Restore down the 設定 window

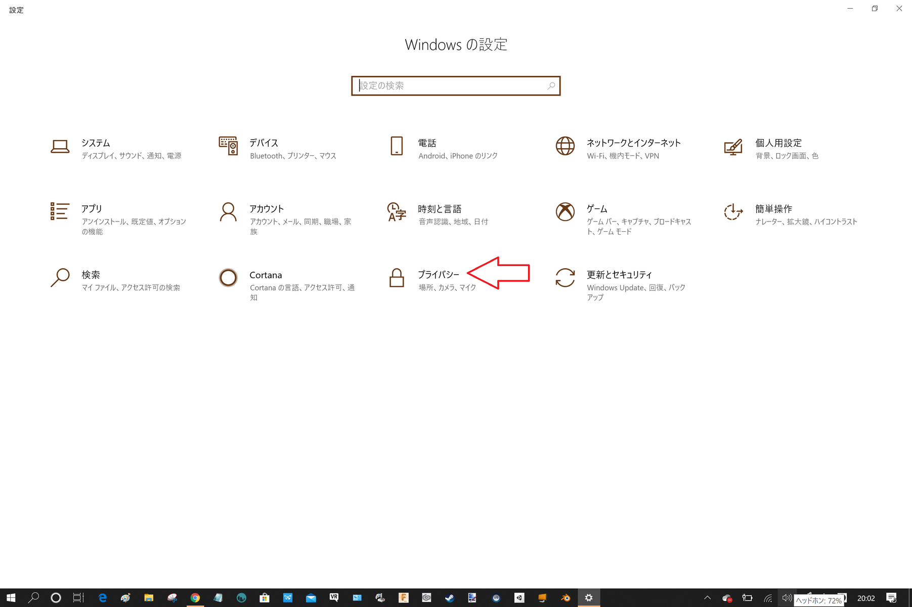tap(875, 9)
